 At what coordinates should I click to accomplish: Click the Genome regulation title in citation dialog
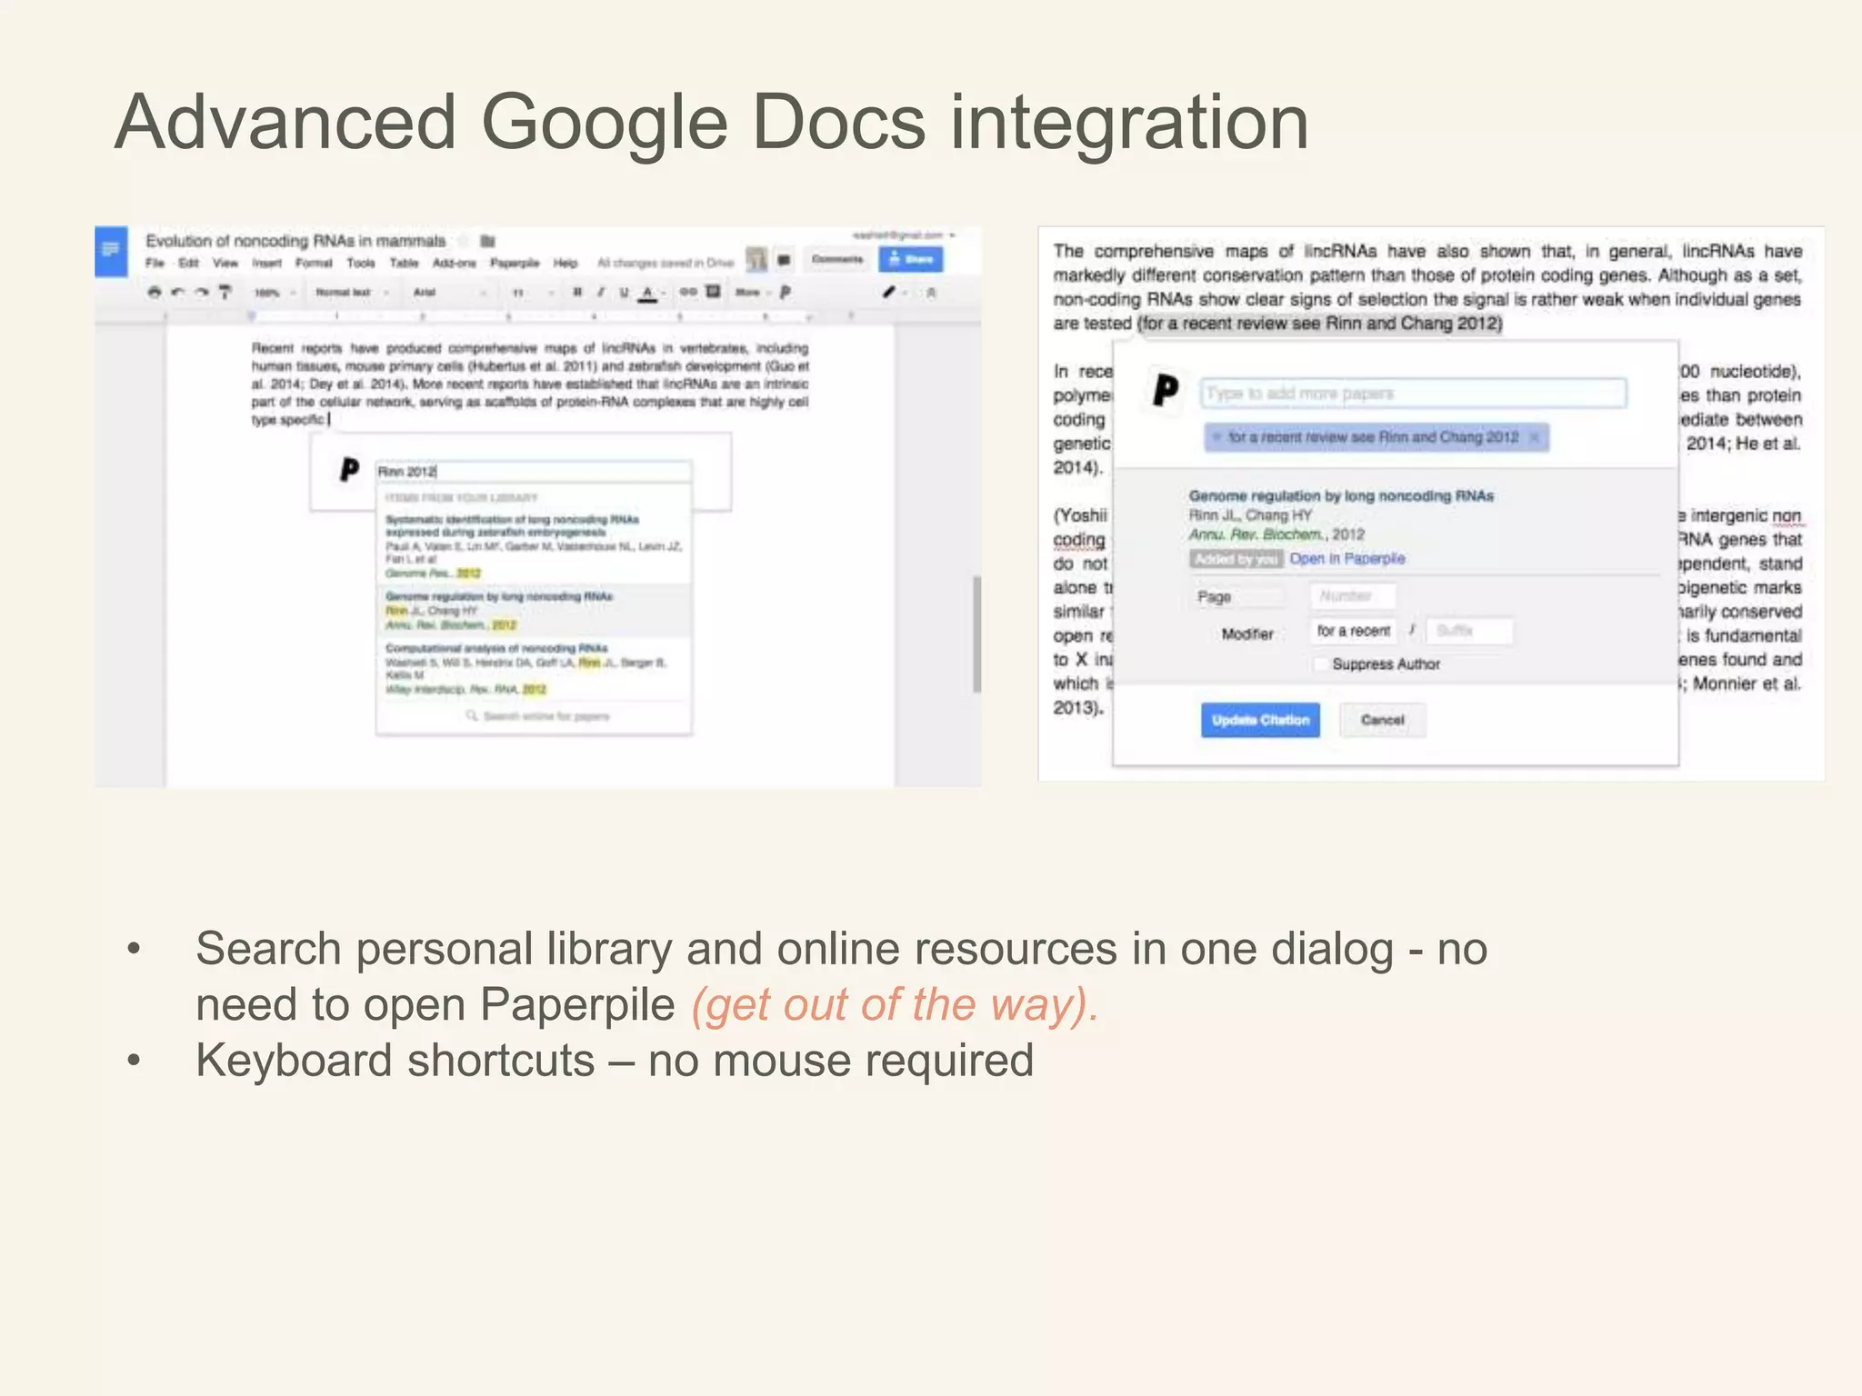tap(1341, 496)
